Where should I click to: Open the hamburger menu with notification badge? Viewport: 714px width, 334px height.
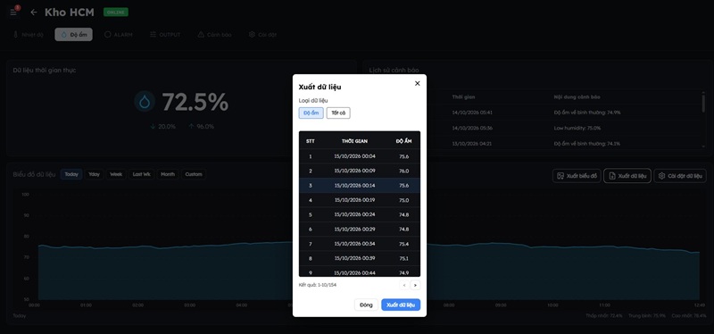tap(13, 13)
